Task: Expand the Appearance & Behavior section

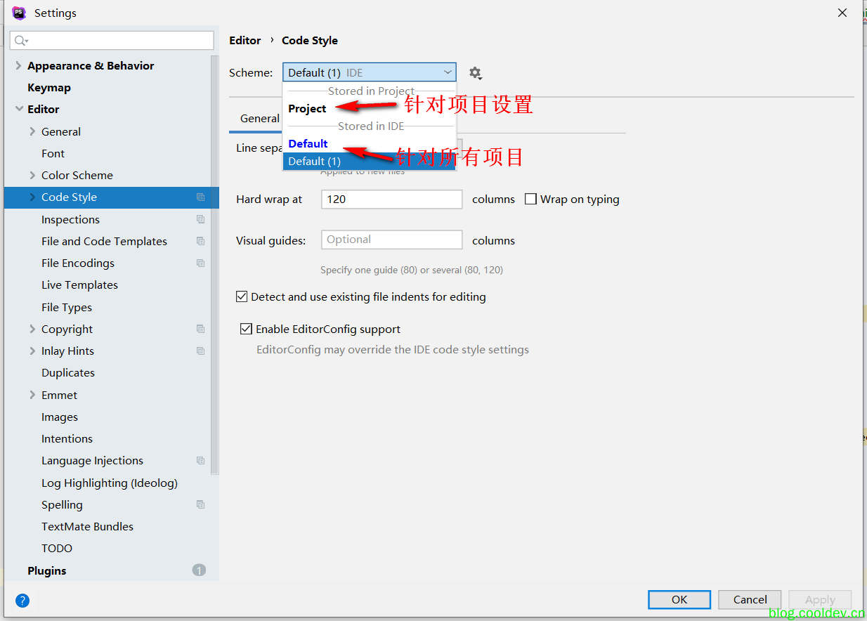Action: click(x=19, y=65)
